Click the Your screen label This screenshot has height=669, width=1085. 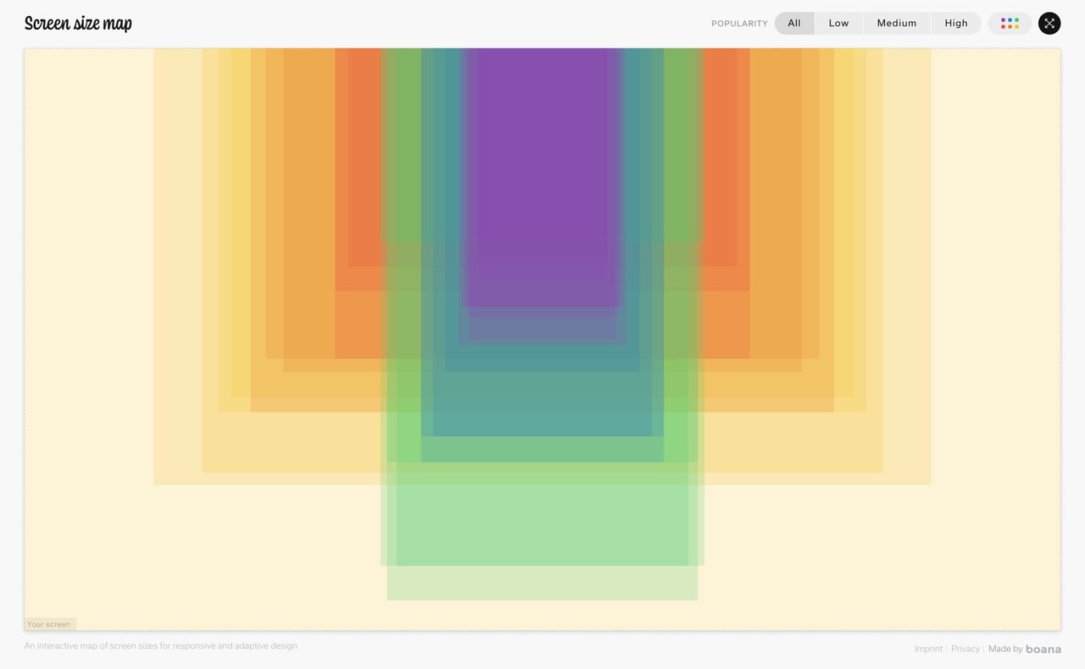pos(48,623)
